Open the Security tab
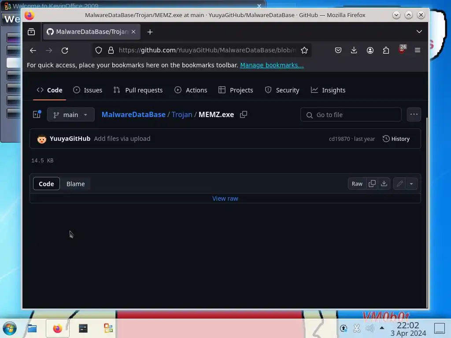This screenshot has height=338, width=451. coord(282,90)
